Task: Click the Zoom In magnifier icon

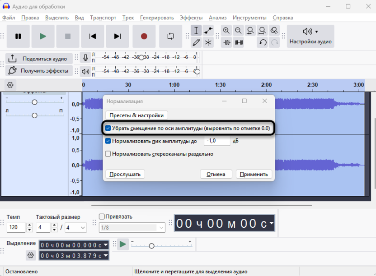Action: (226, 31)
